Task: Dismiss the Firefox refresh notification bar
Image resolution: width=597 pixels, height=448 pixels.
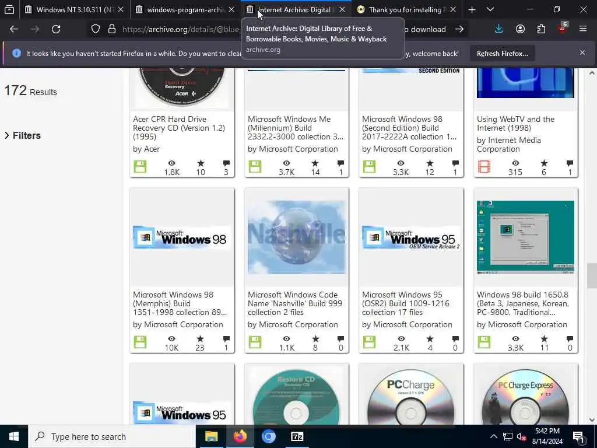Action: click(582, 53)
